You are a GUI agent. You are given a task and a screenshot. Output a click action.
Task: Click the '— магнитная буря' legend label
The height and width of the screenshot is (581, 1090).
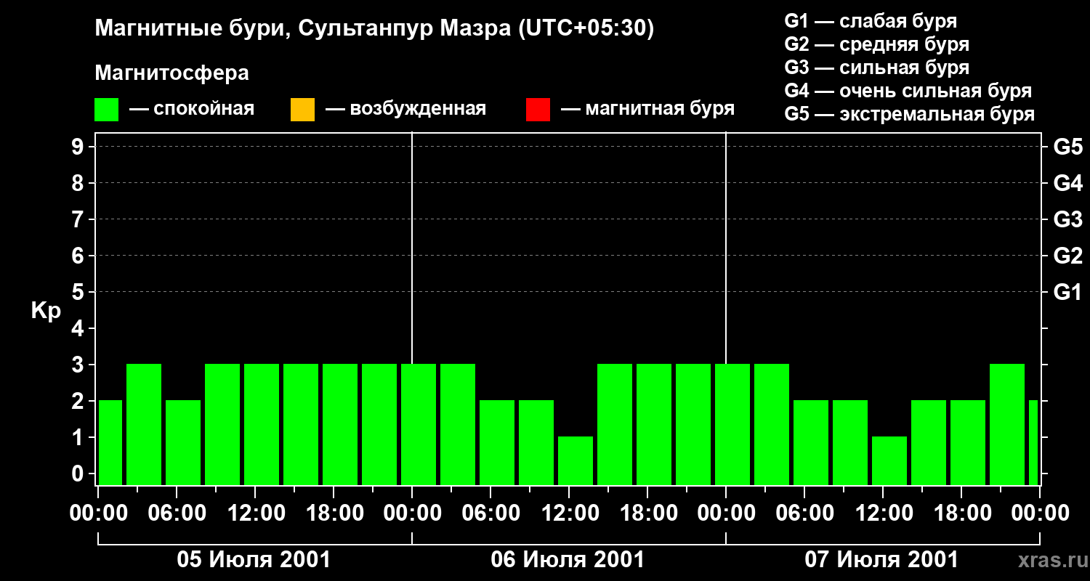[648, 110]
